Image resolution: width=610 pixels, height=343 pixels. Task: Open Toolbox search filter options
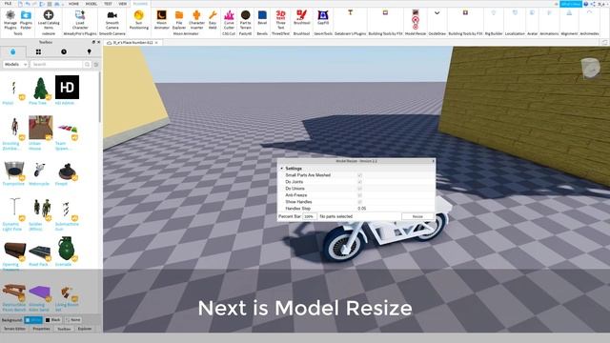(96, 64)
